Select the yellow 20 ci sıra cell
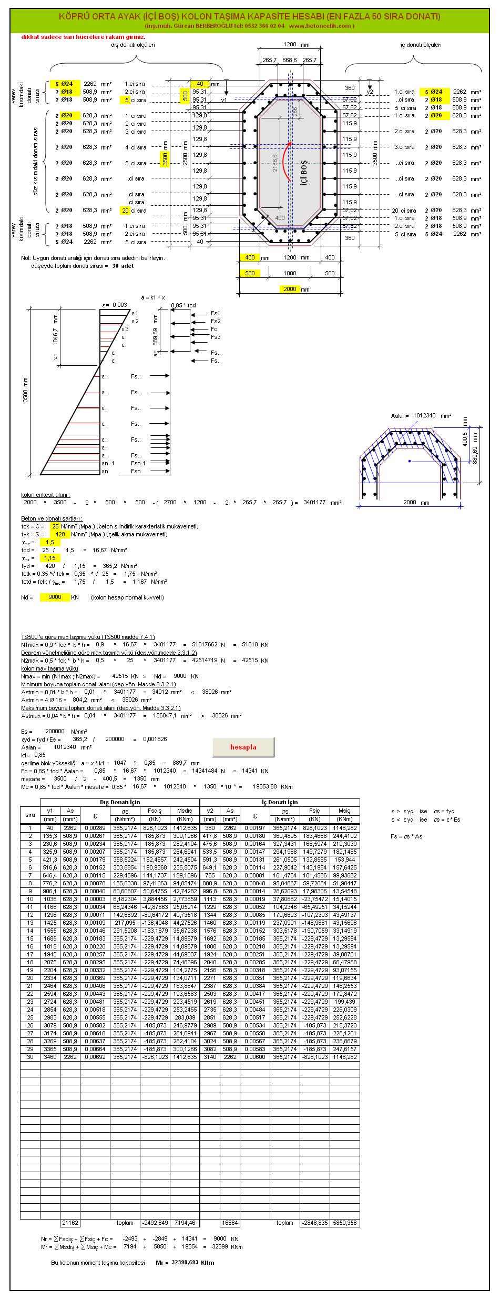Screen dimensions: 500x1299 click(x=125, y=211)
